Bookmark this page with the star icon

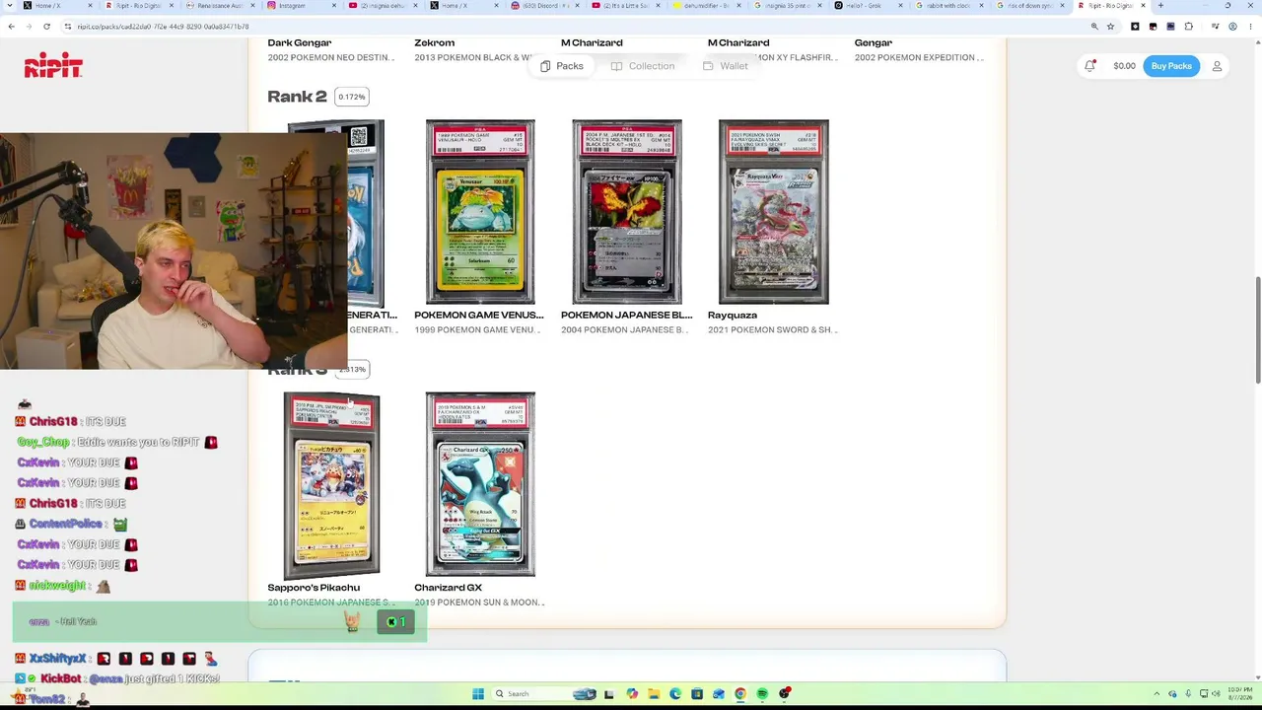(1111, 27)
